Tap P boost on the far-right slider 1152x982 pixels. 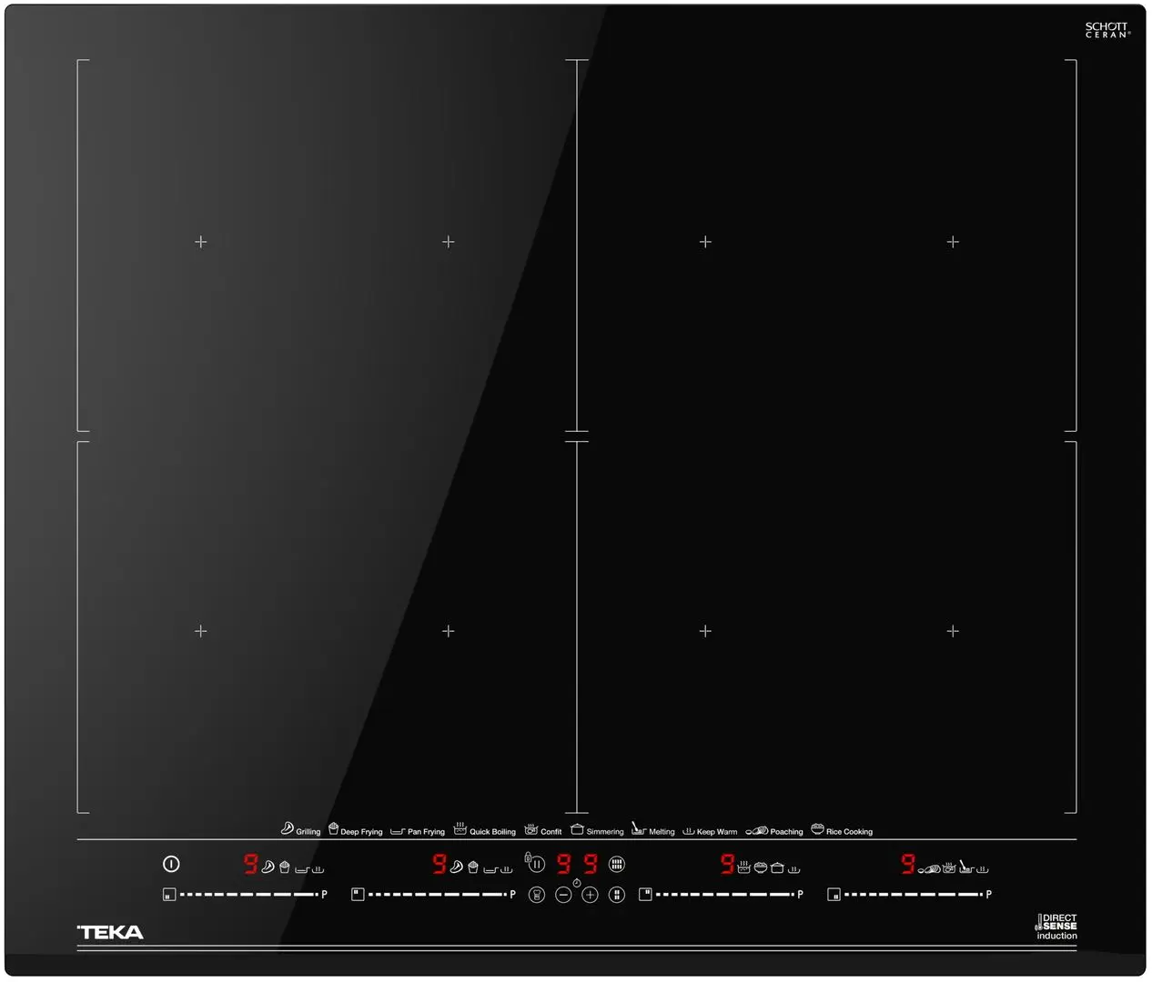989,895
